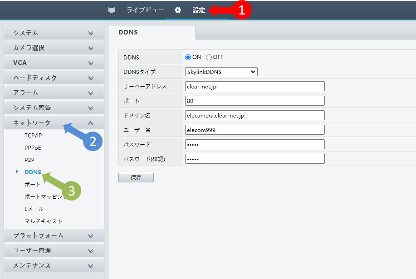Open the TCP/IP settings page
Screen dimensions: 416x279
(33, 135)
